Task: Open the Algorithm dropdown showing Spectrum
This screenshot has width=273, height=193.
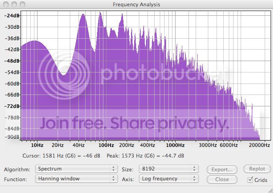Action: click(x=77, y=169)
